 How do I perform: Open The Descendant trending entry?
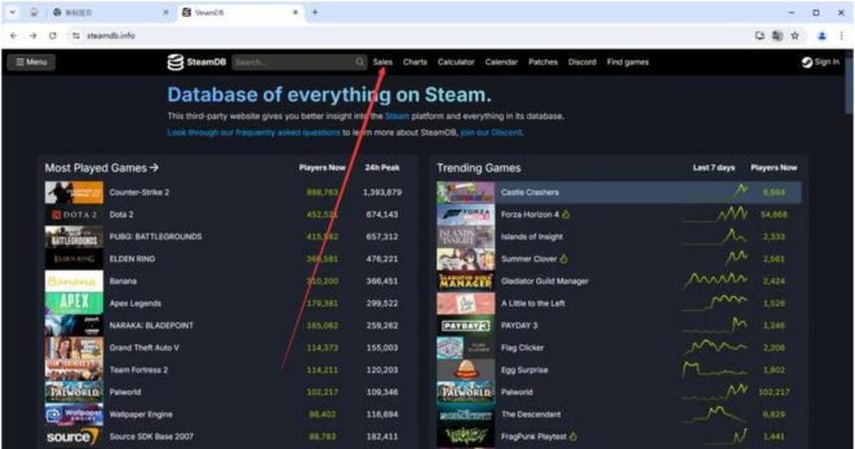point(531,414)
